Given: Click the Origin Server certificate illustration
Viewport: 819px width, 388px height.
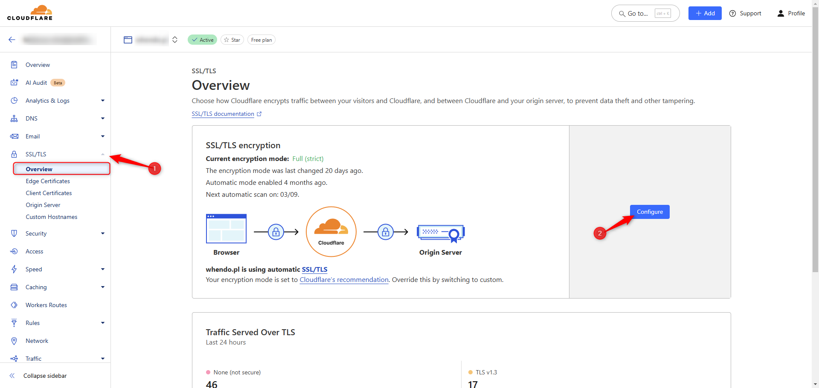Looking at the screenshot, I should pyautogui.click(x=441, y=233).
